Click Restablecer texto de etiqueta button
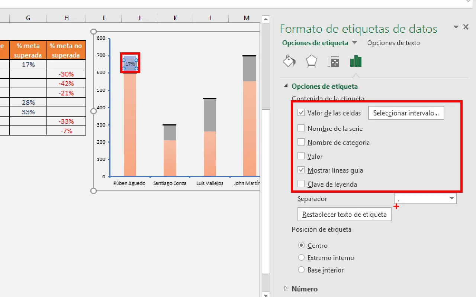The width and height of the screenshot is (476, 297). pyautogui.click(x=344, y=214)
